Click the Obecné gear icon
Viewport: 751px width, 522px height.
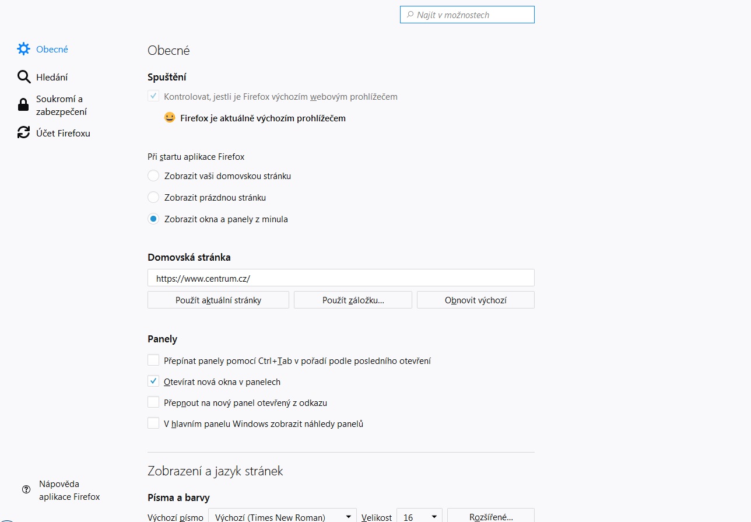coord(23,49)
